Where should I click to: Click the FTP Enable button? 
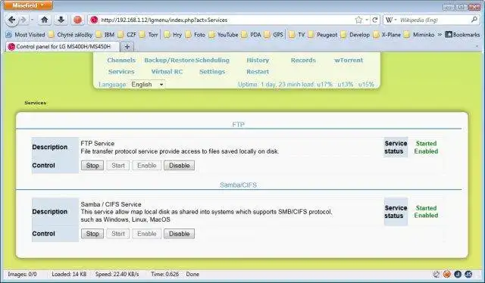click(146, 165)
